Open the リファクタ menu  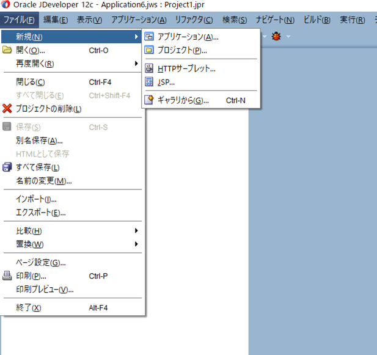pos(194,20)
